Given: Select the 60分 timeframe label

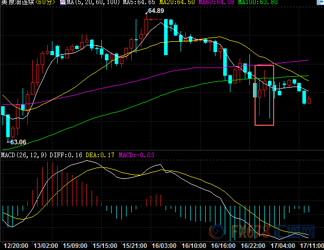Looking at the screenshot, I should [x=46, y=3].
